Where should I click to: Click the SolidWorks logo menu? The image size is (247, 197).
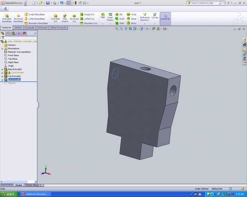[12, 3]
